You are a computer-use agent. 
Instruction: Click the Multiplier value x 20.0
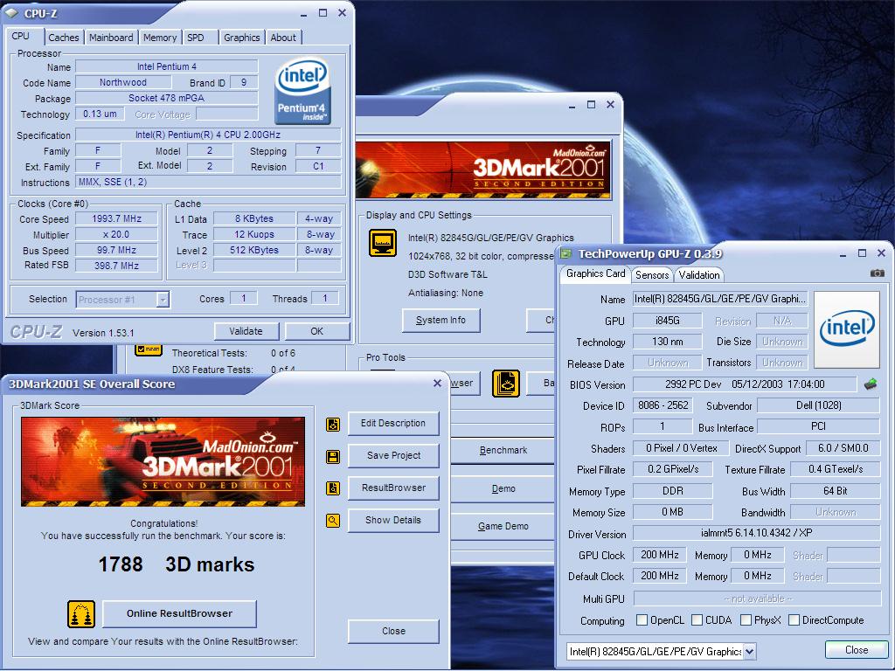coord(116,234)
